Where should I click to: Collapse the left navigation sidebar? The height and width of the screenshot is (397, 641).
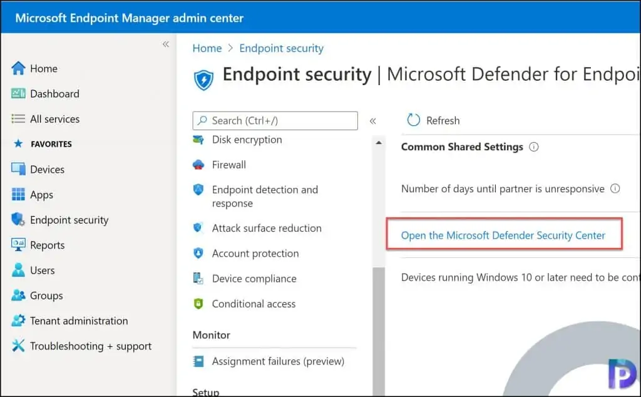(x=165, y=44)
